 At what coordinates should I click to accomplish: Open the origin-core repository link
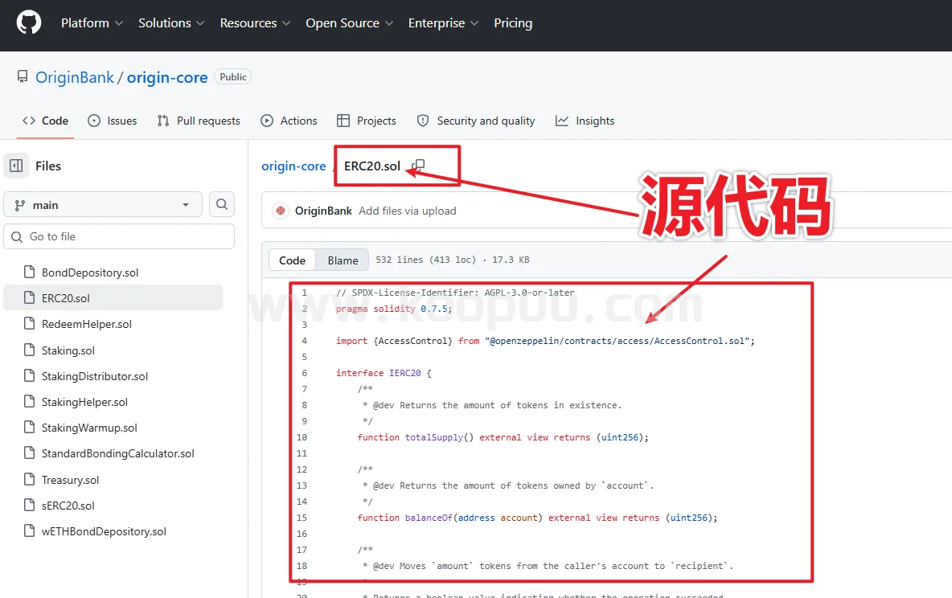pyautogui.click(x=167, y=78)
